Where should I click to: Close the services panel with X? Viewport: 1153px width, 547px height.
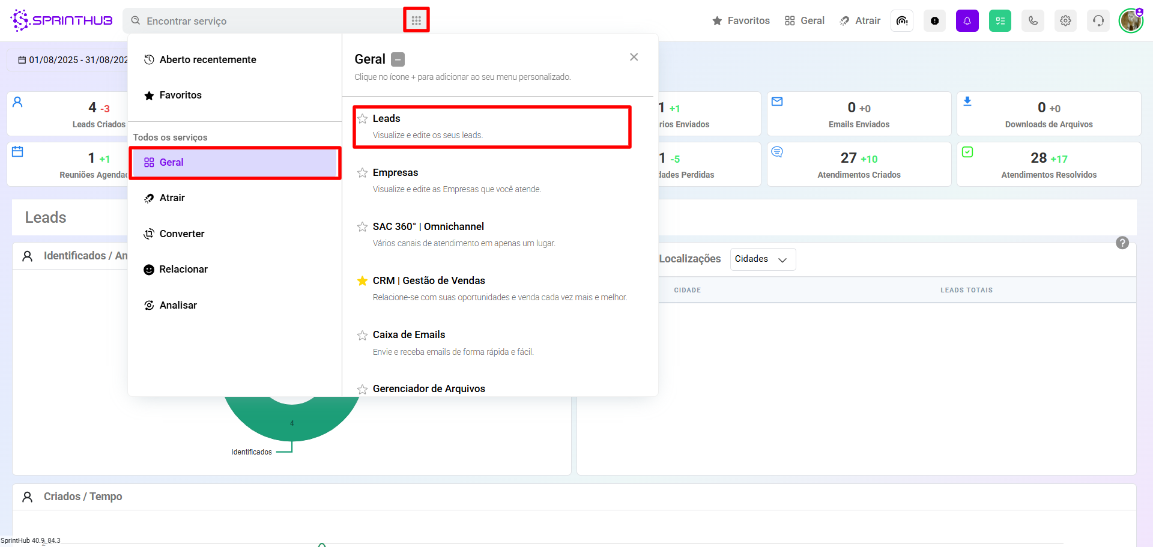tap(634, 57)
